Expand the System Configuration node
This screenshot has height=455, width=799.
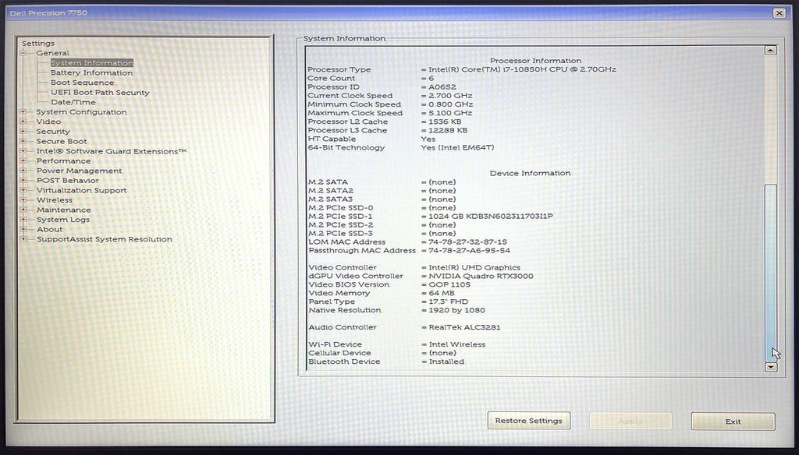click(x=23, y=112)
